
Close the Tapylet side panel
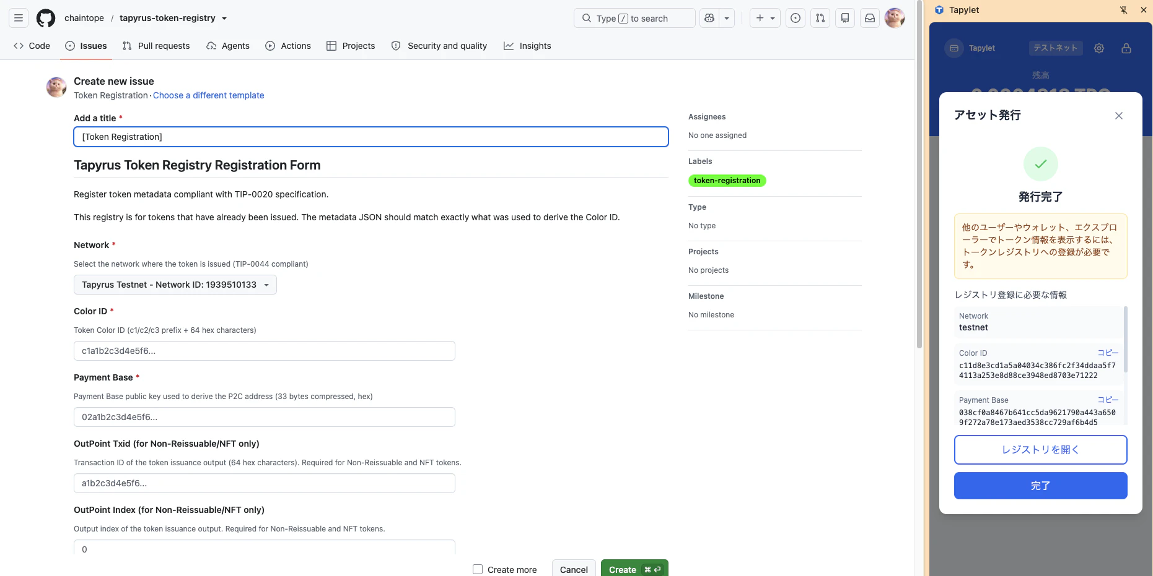pyautogui.click(x=1144, y=10)
